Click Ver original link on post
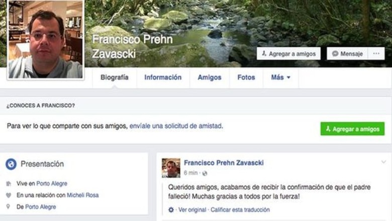Screen dimensions: 392x221 coord(192,210)
